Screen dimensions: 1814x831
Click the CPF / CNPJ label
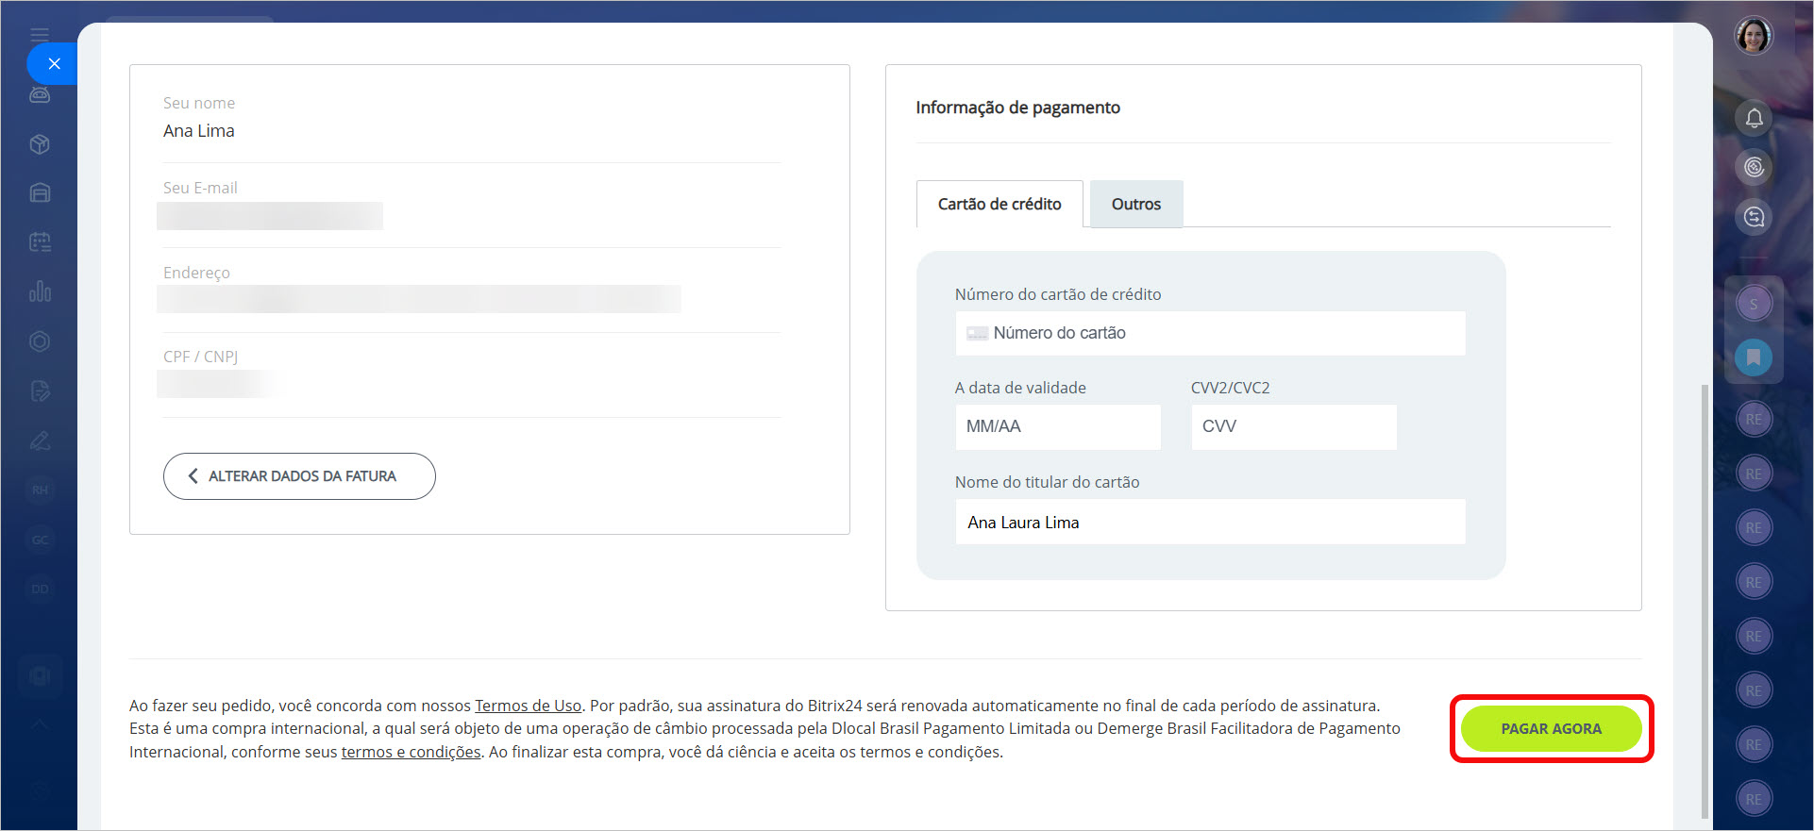[200, 357]
